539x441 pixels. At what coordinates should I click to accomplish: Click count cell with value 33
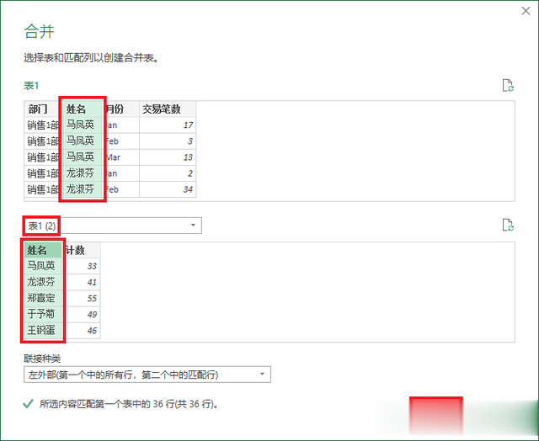[81, 266]
